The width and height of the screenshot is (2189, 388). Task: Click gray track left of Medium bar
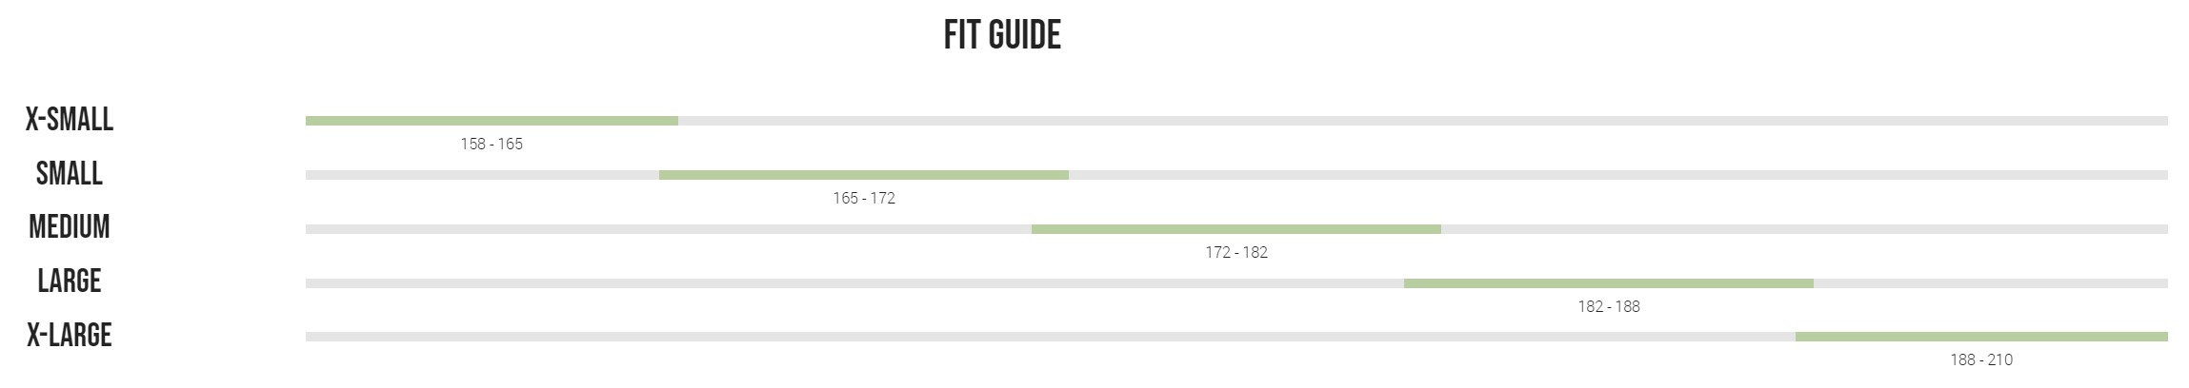pos(669,229)
